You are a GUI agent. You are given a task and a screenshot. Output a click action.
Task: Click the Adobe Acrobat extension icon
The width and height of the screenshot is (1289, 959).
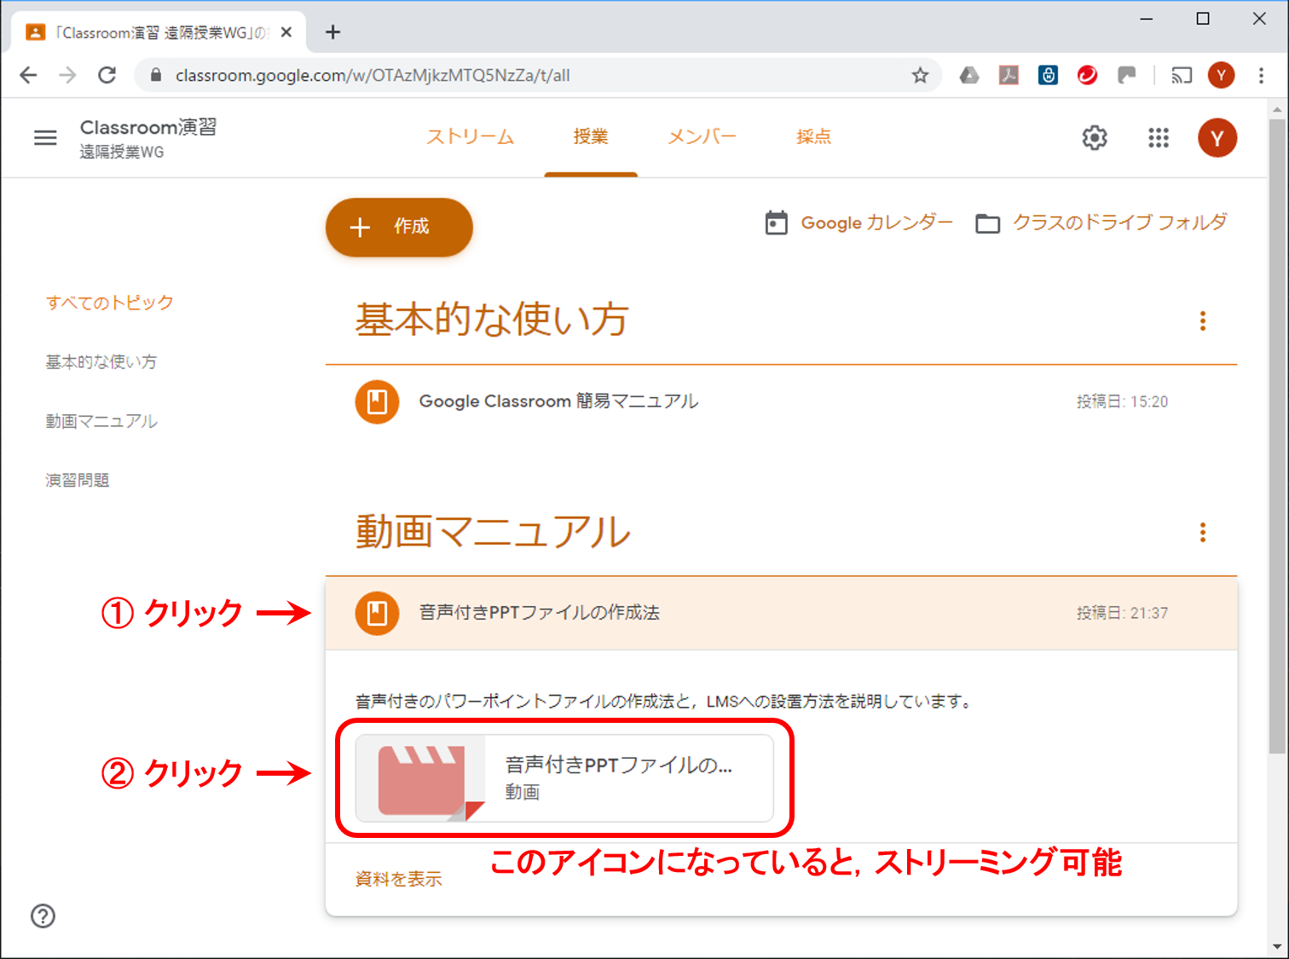[1009, 75]
